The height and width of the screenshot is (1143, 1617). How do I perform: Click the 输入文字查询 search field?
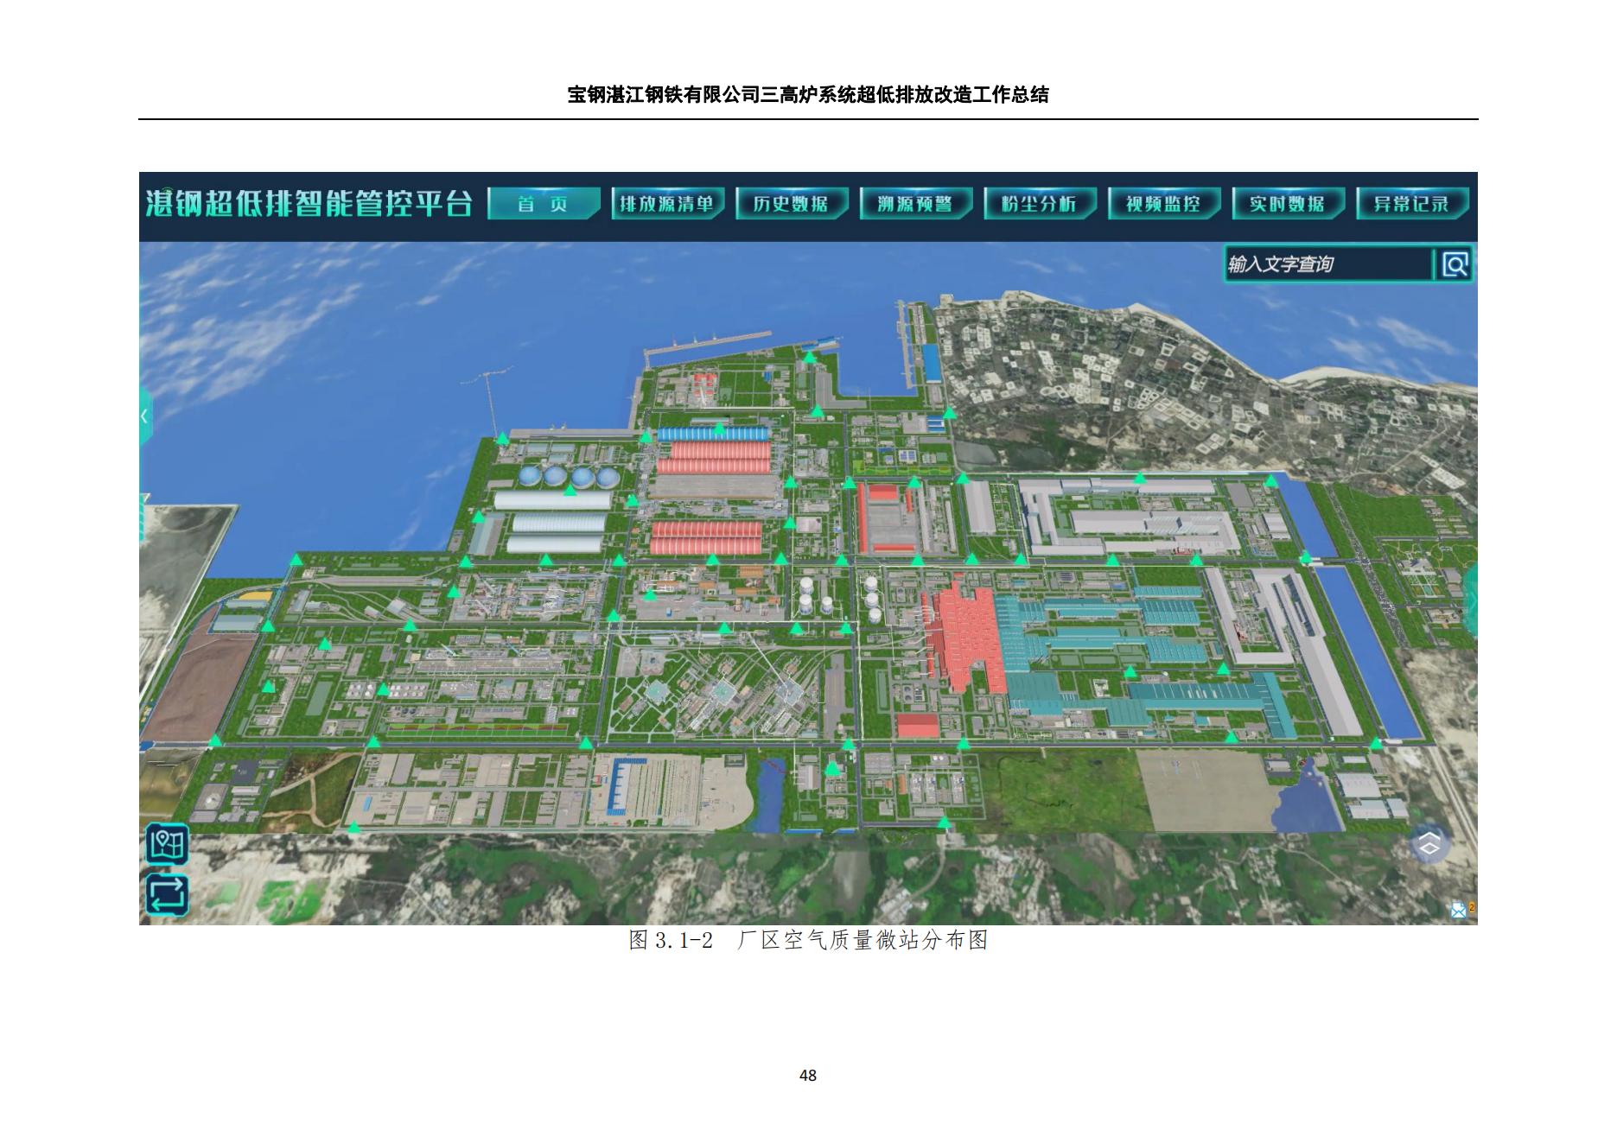[1327, 264]
